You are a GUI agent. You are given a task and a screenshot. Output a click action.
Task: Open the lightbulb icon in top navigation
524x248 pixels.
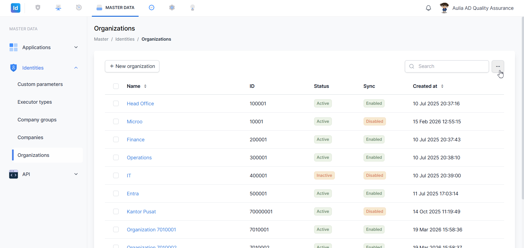[192, 8]
